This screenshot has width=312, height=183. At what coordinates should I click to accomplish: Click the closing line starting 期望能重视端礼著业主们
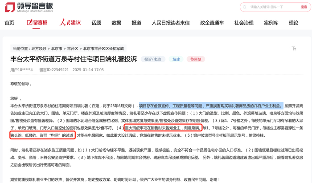click(115, 179)
